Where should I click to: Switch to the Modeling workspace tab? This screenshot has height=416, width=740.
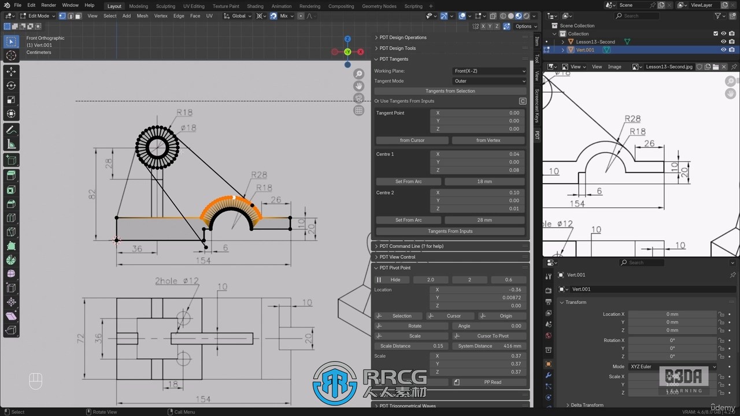tap(139, 6)
